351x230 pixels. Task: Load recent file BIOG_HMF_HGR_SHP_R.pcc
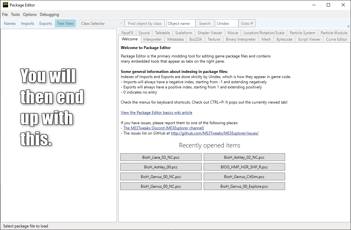point(244,167)
